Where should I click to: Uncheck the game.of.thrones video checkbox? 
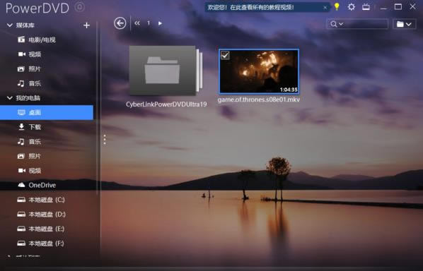point(225,55)
